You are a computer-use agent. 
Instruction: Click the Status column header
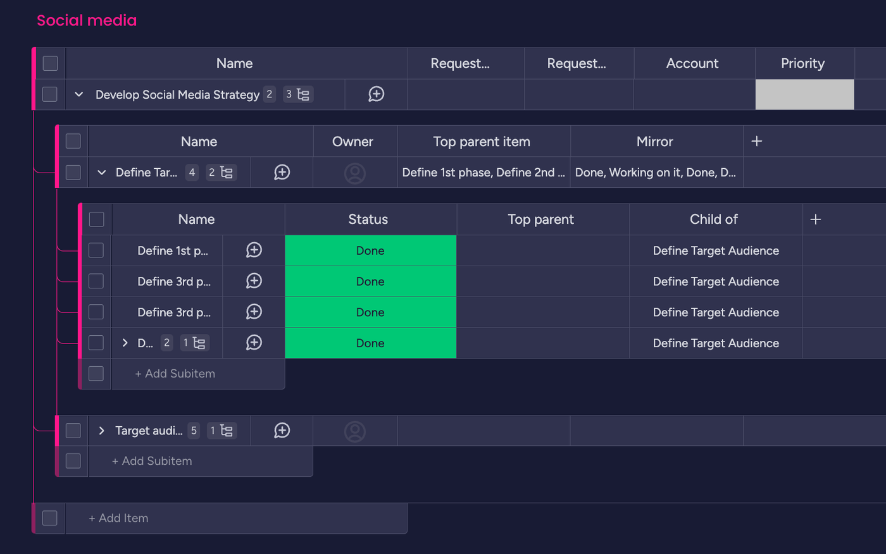pyautogui.click(x=368, y=219)
